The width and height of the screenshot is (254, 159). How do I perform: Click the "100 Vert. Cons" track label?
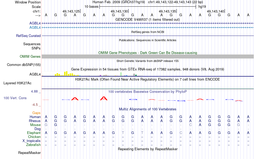(15, 98)
